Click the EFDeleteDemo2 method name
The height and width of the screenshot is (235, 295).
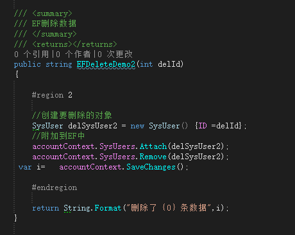(106, 64)
